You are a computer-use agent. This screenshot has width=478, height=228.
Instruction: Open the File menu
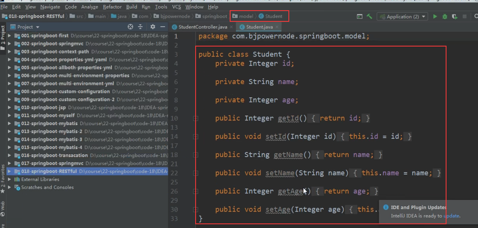(x=4, y=7)
